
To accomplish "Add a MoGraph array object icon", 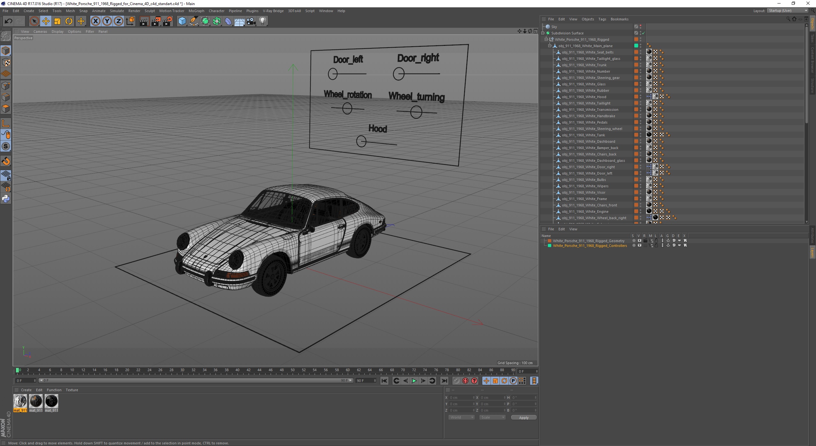I will [x=217, y=21].
